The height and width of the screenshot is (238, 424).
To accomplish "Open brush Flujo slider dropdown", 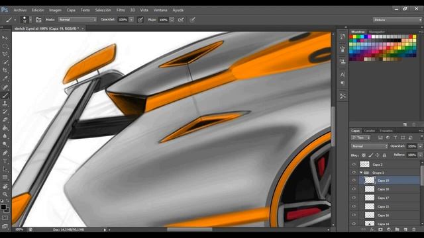I will coord(172,20).
